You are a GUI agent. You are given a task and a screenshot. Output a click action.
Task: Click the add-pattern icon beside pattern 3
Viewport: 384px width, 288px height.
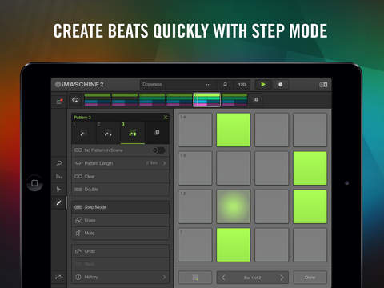[157, 132]
